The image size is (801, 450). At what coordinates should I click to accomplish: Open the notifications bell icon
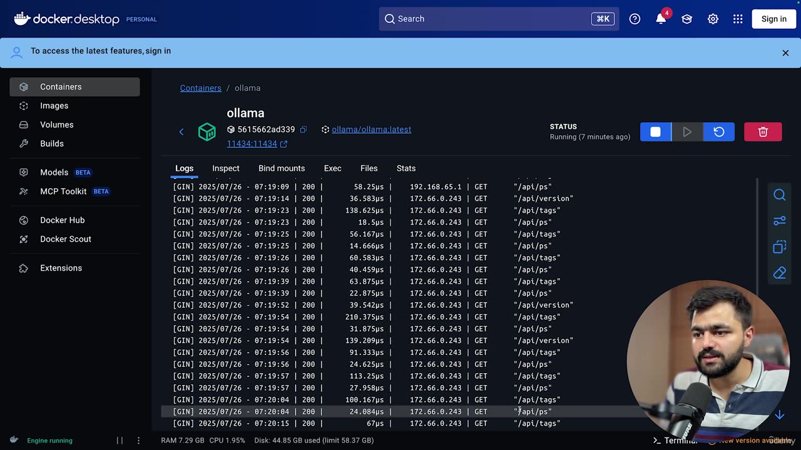pos(661,19)
